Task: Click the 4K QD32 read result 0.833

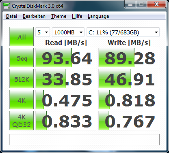Action: click(x=66, y=121)
